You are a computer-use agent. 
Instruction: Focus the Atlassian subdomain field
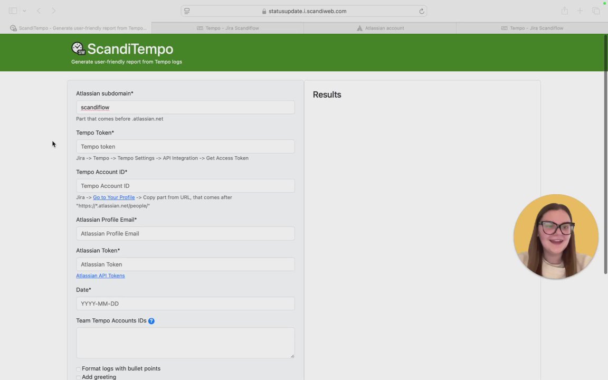185,108
